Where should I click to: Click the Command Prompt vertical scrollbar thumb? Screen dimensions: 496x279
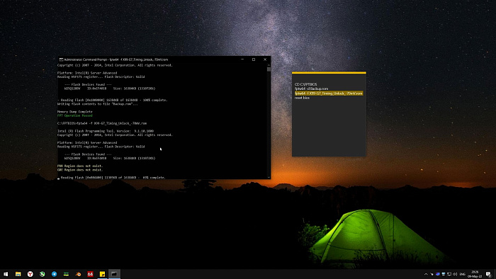point(269,69)
